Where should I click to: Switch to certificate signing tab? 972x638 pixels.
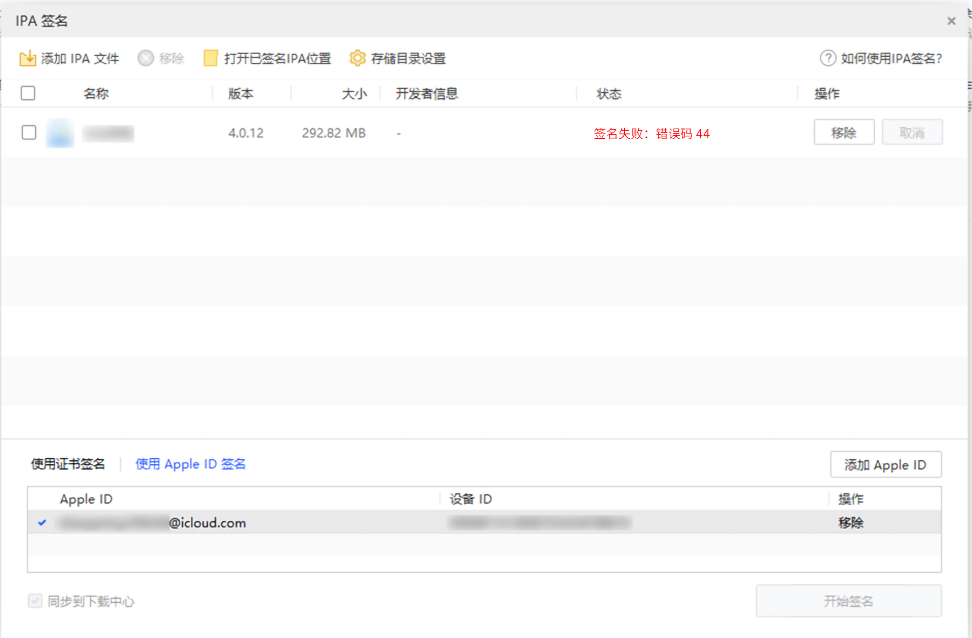tap(68, 464)
